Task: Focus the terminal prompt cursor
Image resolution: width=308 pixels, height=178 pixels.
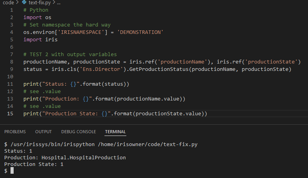Action: [x=12, y=171]
